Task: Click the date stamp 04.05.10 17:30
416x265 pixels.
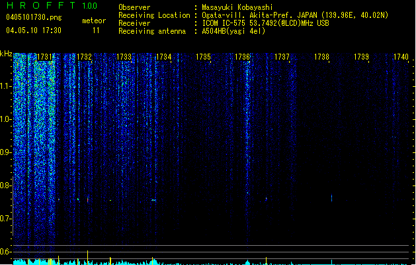Action: [34, 30]
